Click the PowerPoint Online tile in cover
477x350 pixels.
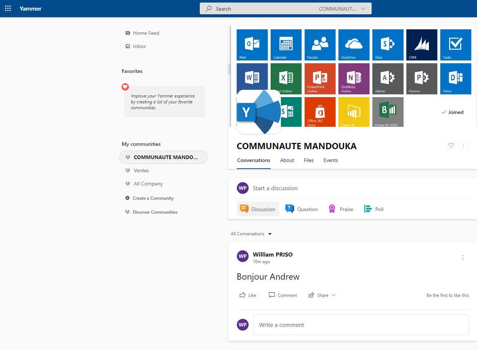pyautogui.click(x=320, y=79)
